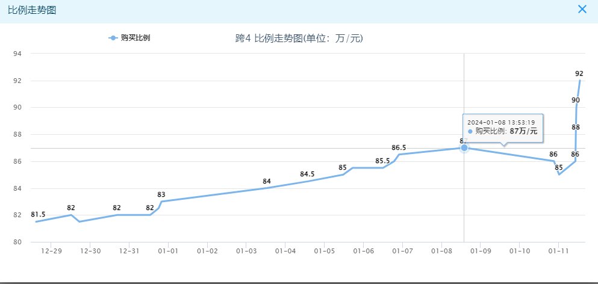Click the 88 value axis label

coord(18,135)
